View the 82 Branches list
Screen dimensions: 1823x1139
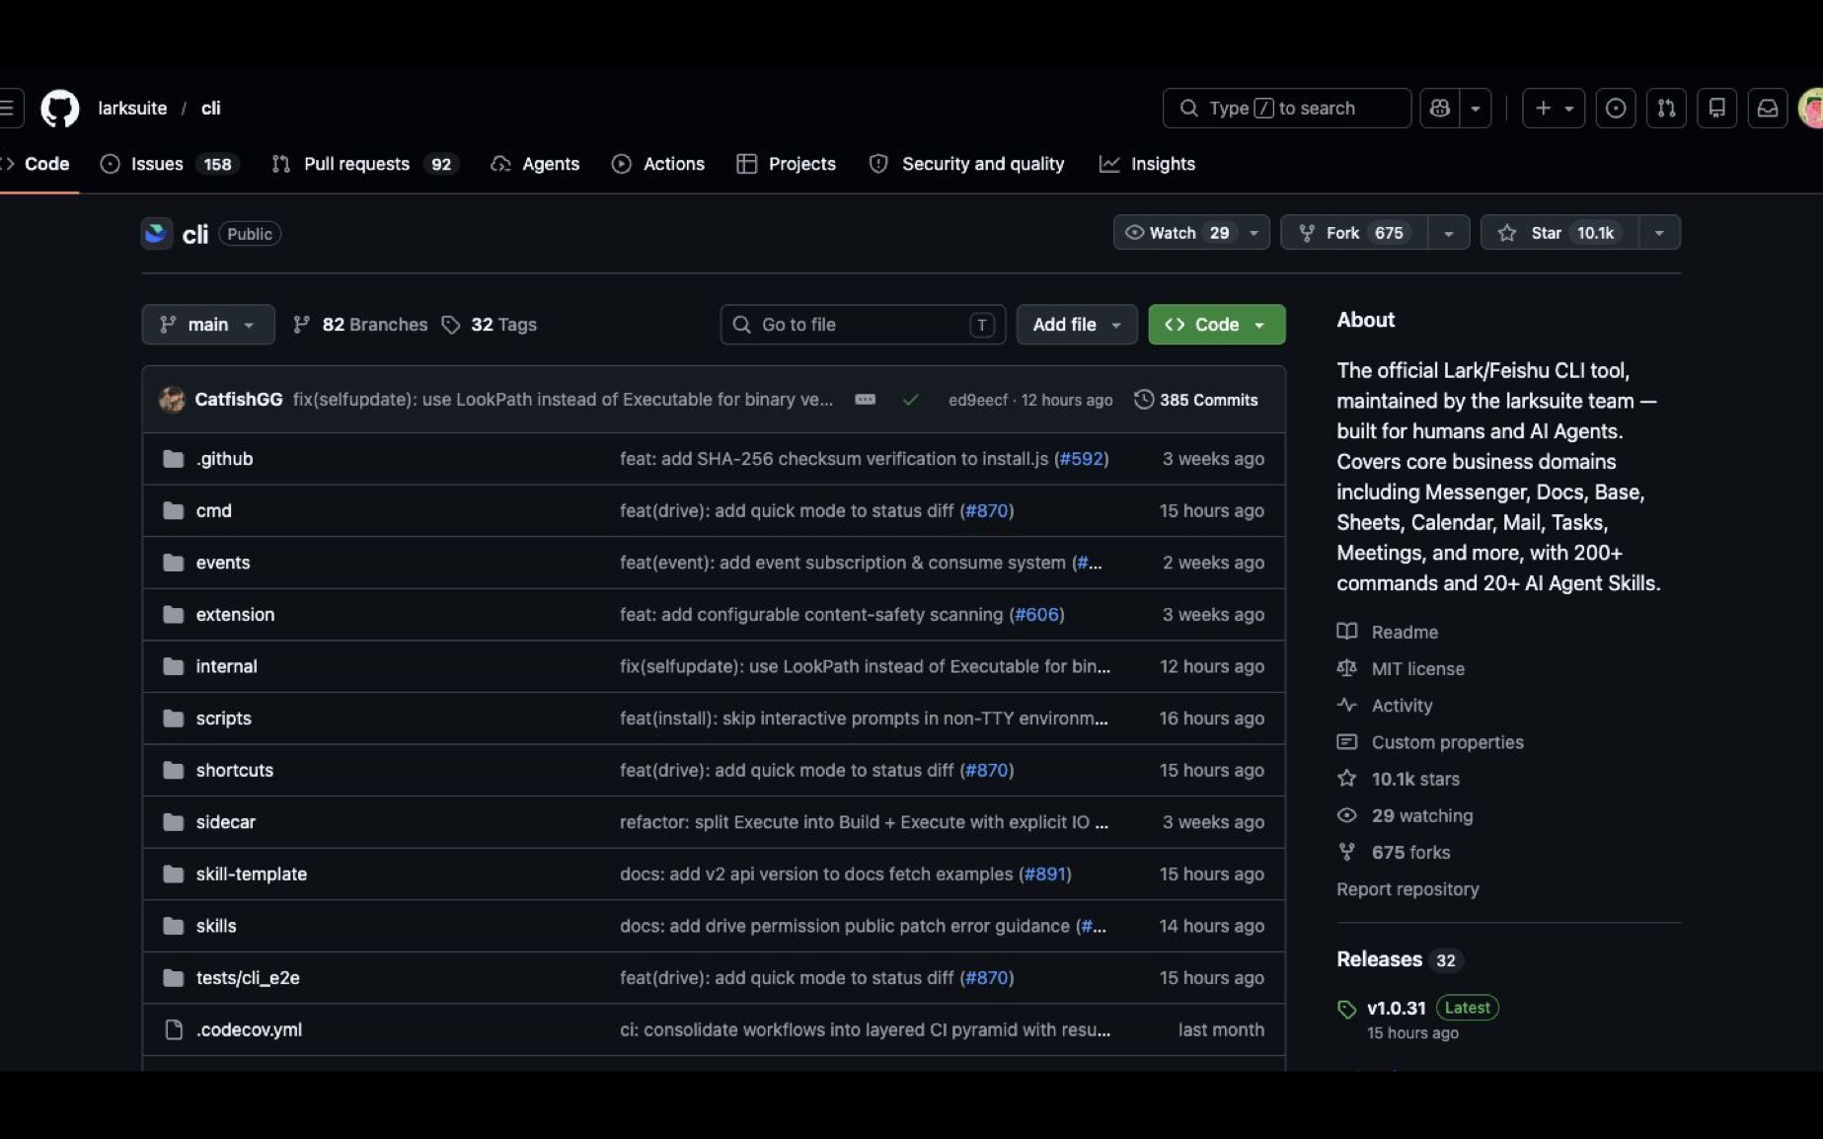point(360,325)
